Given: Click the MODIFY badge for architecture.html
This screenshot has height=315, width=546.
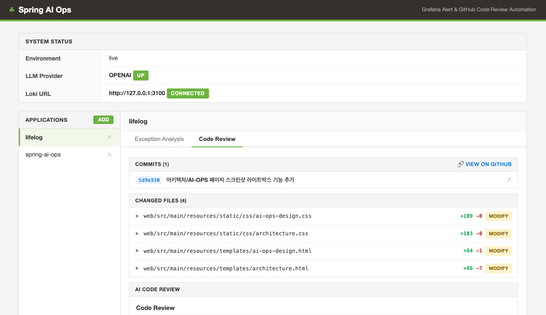Looking at the screenshot, I should pyautogui.click(x=498, y=268).
